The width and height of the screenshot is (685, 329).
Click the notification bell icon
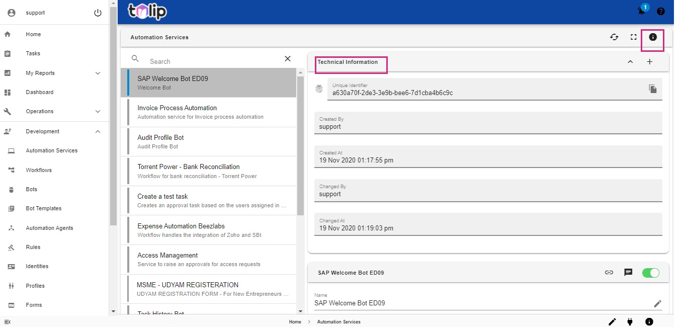tap(642, 11)
